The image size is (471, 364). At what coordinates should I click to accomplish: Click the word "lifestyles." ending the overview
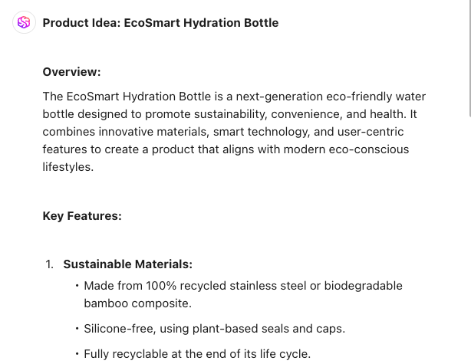(68, 166)
